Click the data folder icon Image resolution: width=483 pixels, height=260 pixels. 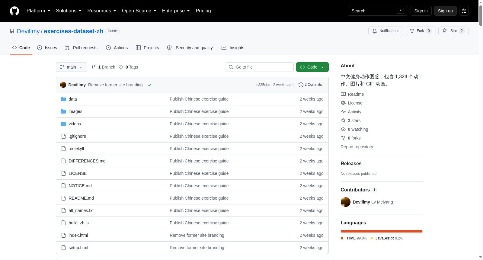[63, 99]
